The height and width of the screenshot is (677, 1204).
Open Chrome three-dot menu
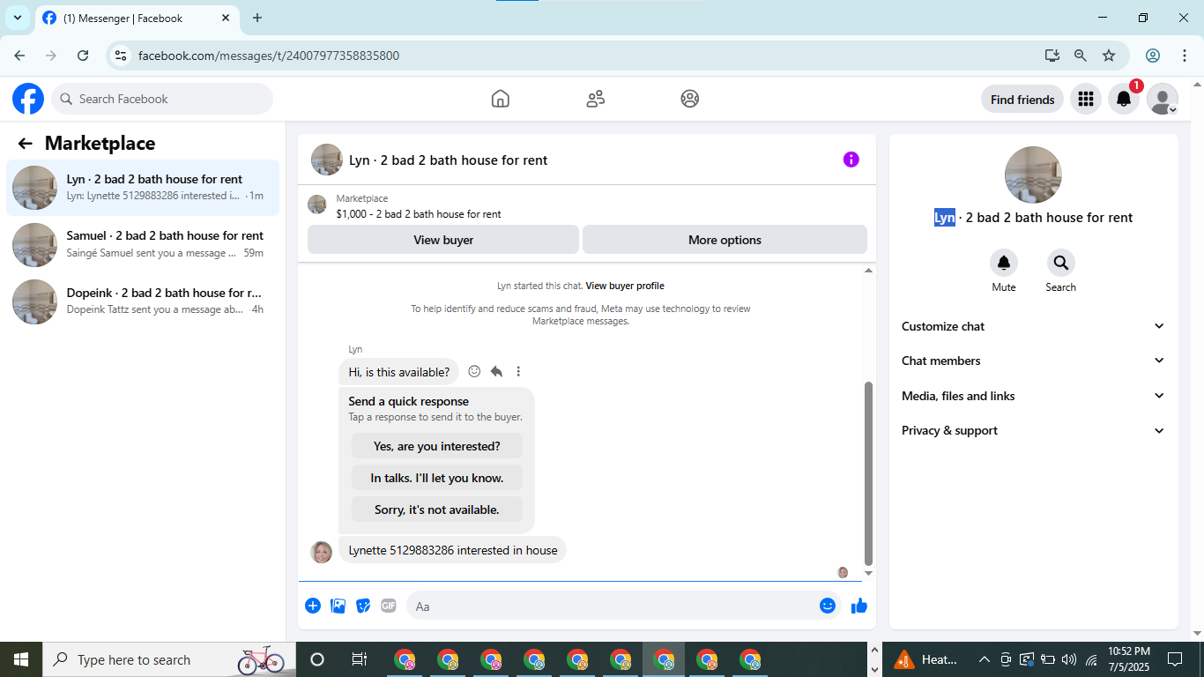click(x=1184, y=56)
